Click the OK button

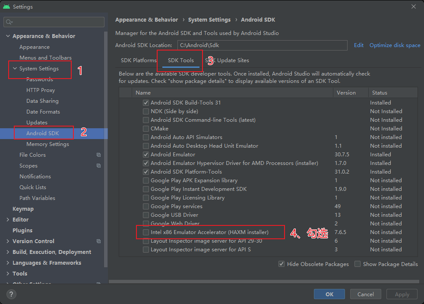pyautogui.click(x=329, y=294)
